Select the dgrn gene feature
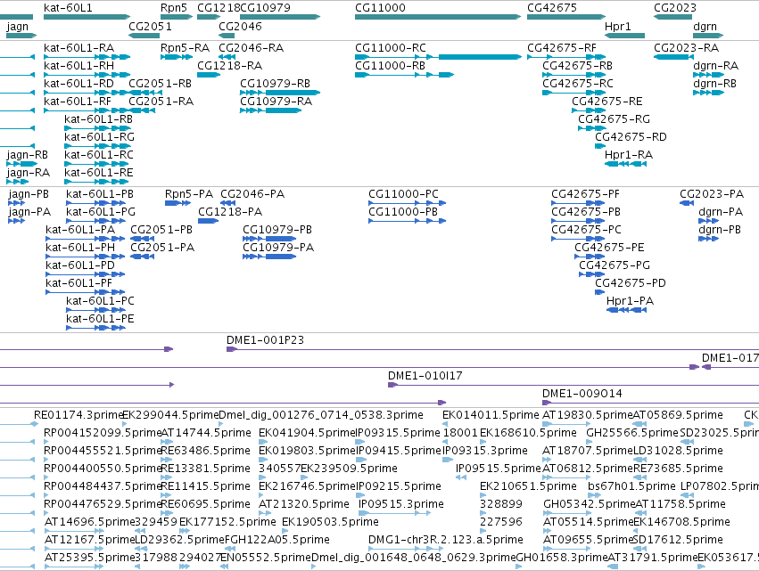The image size is (759, 571). click(708, 36)
